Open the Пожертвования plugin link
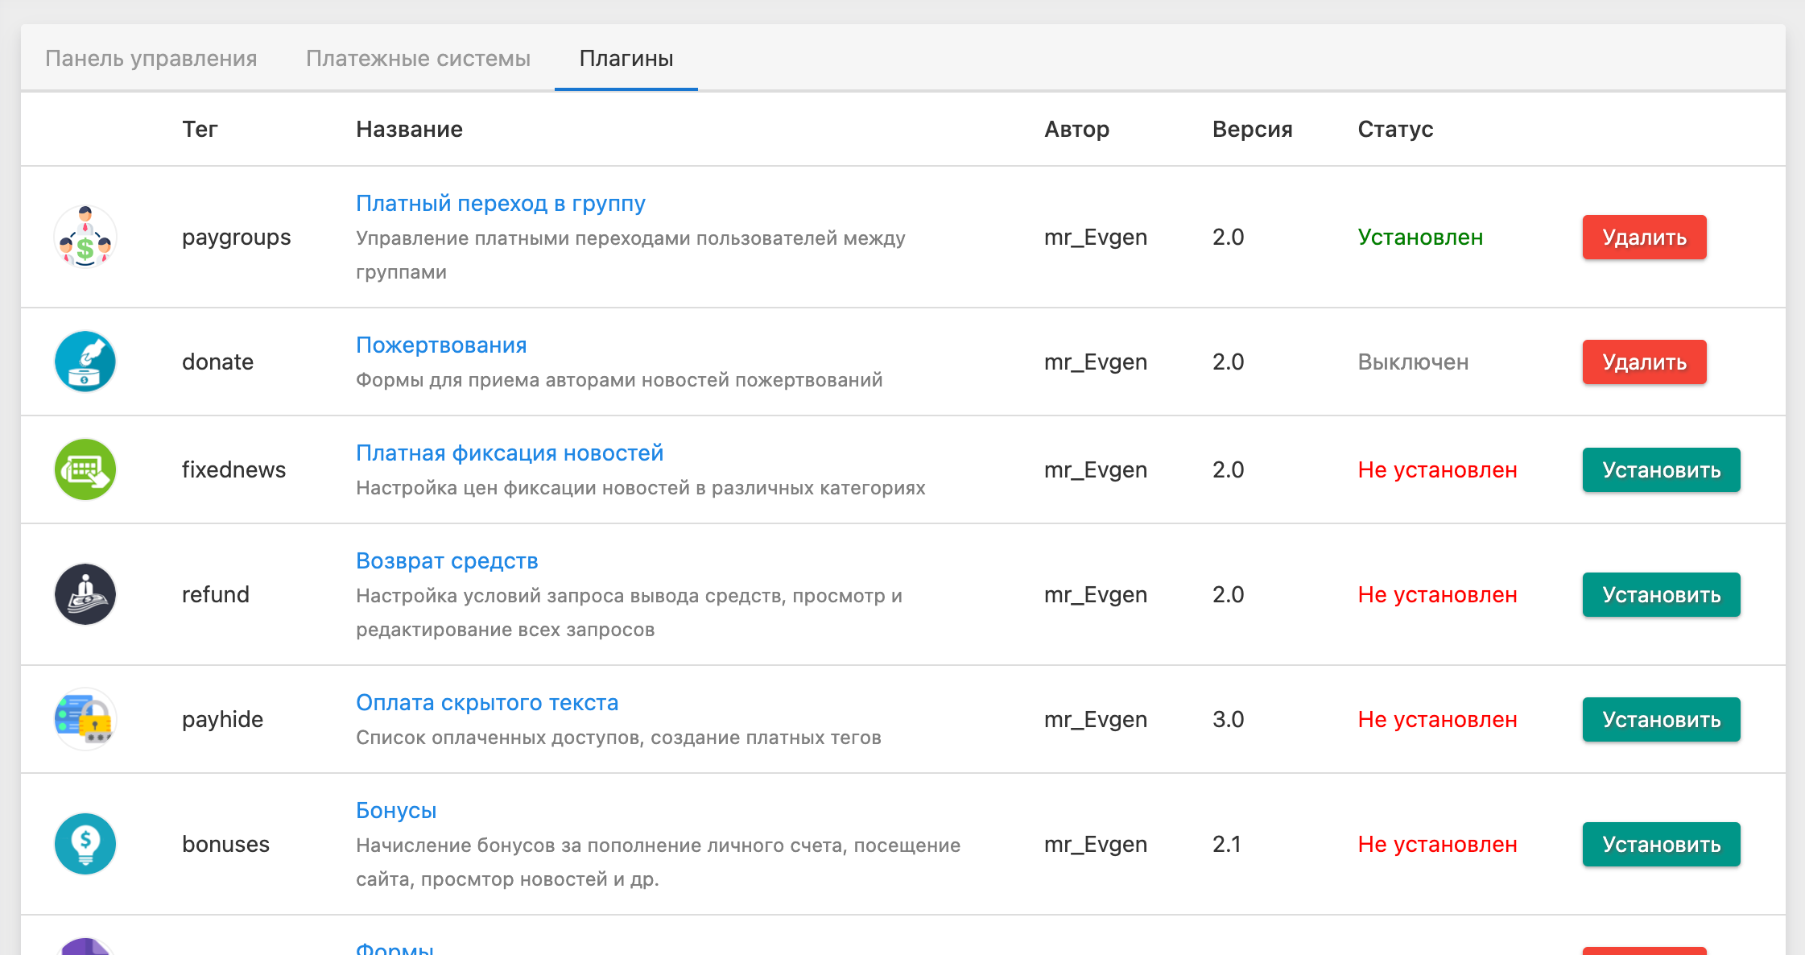 [441, 345]
